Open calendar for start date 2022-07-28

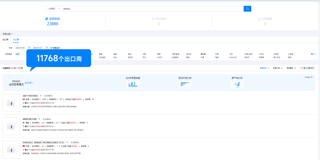tap(29, 48)
